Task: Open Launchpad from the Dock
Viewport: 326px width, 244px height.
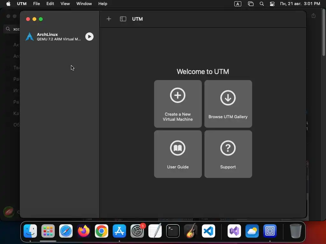Action: (x=48, y=231)
